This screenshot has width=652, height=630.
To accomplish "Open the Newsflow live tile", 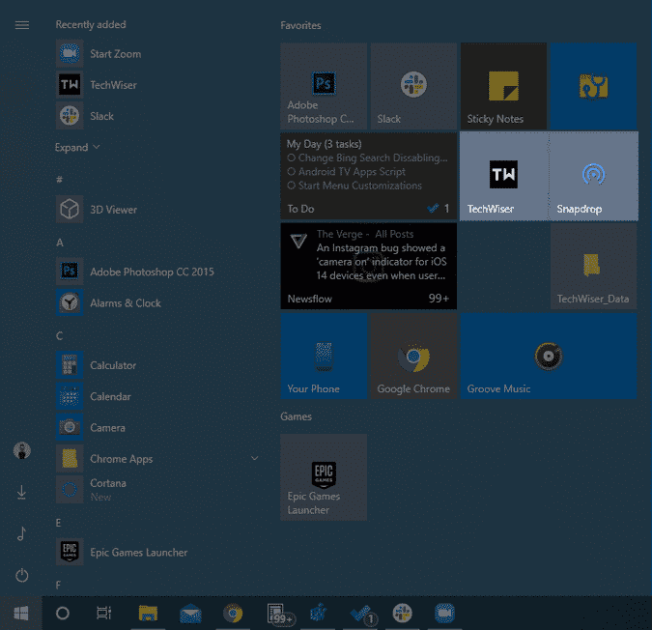I will (368, 266).
